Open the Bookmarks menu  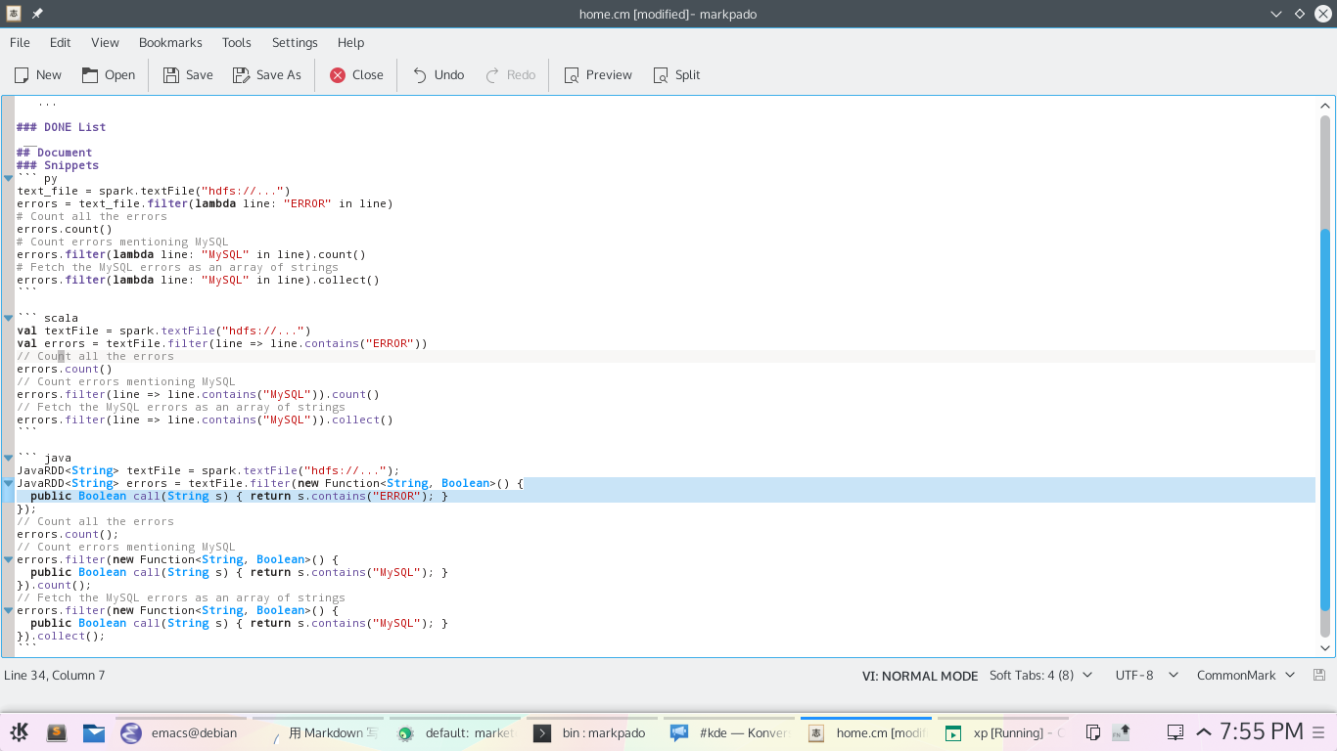point(170,42)
